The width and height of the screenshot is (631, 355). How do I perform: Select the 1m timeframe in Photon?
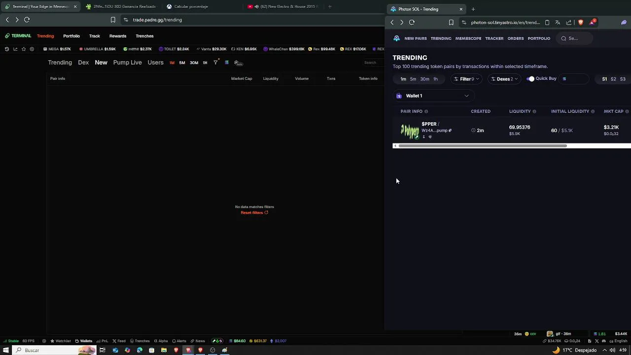403,79
